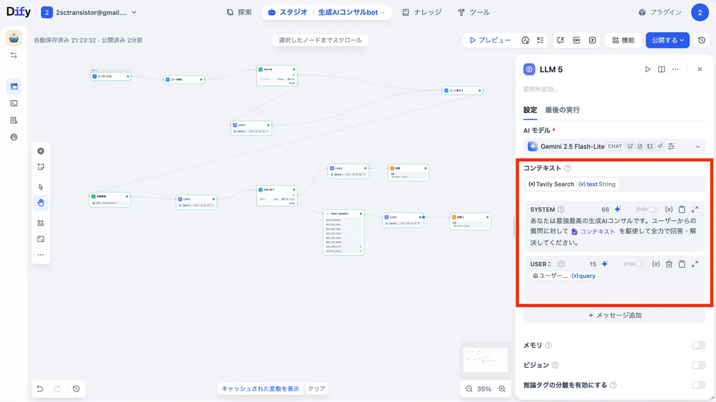Zoom in the canvas
716x402 pixels.
point(502,389)
